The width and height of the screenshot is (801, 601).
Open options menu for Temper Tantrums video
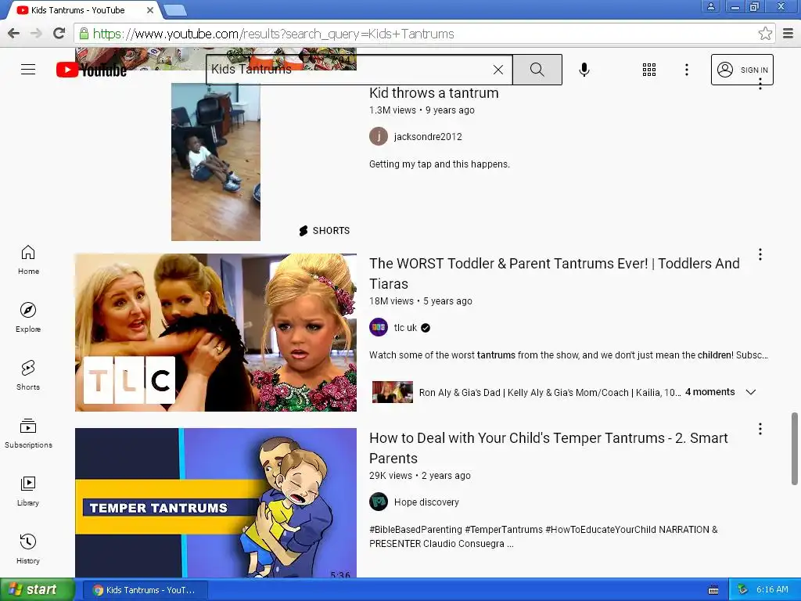760,429
